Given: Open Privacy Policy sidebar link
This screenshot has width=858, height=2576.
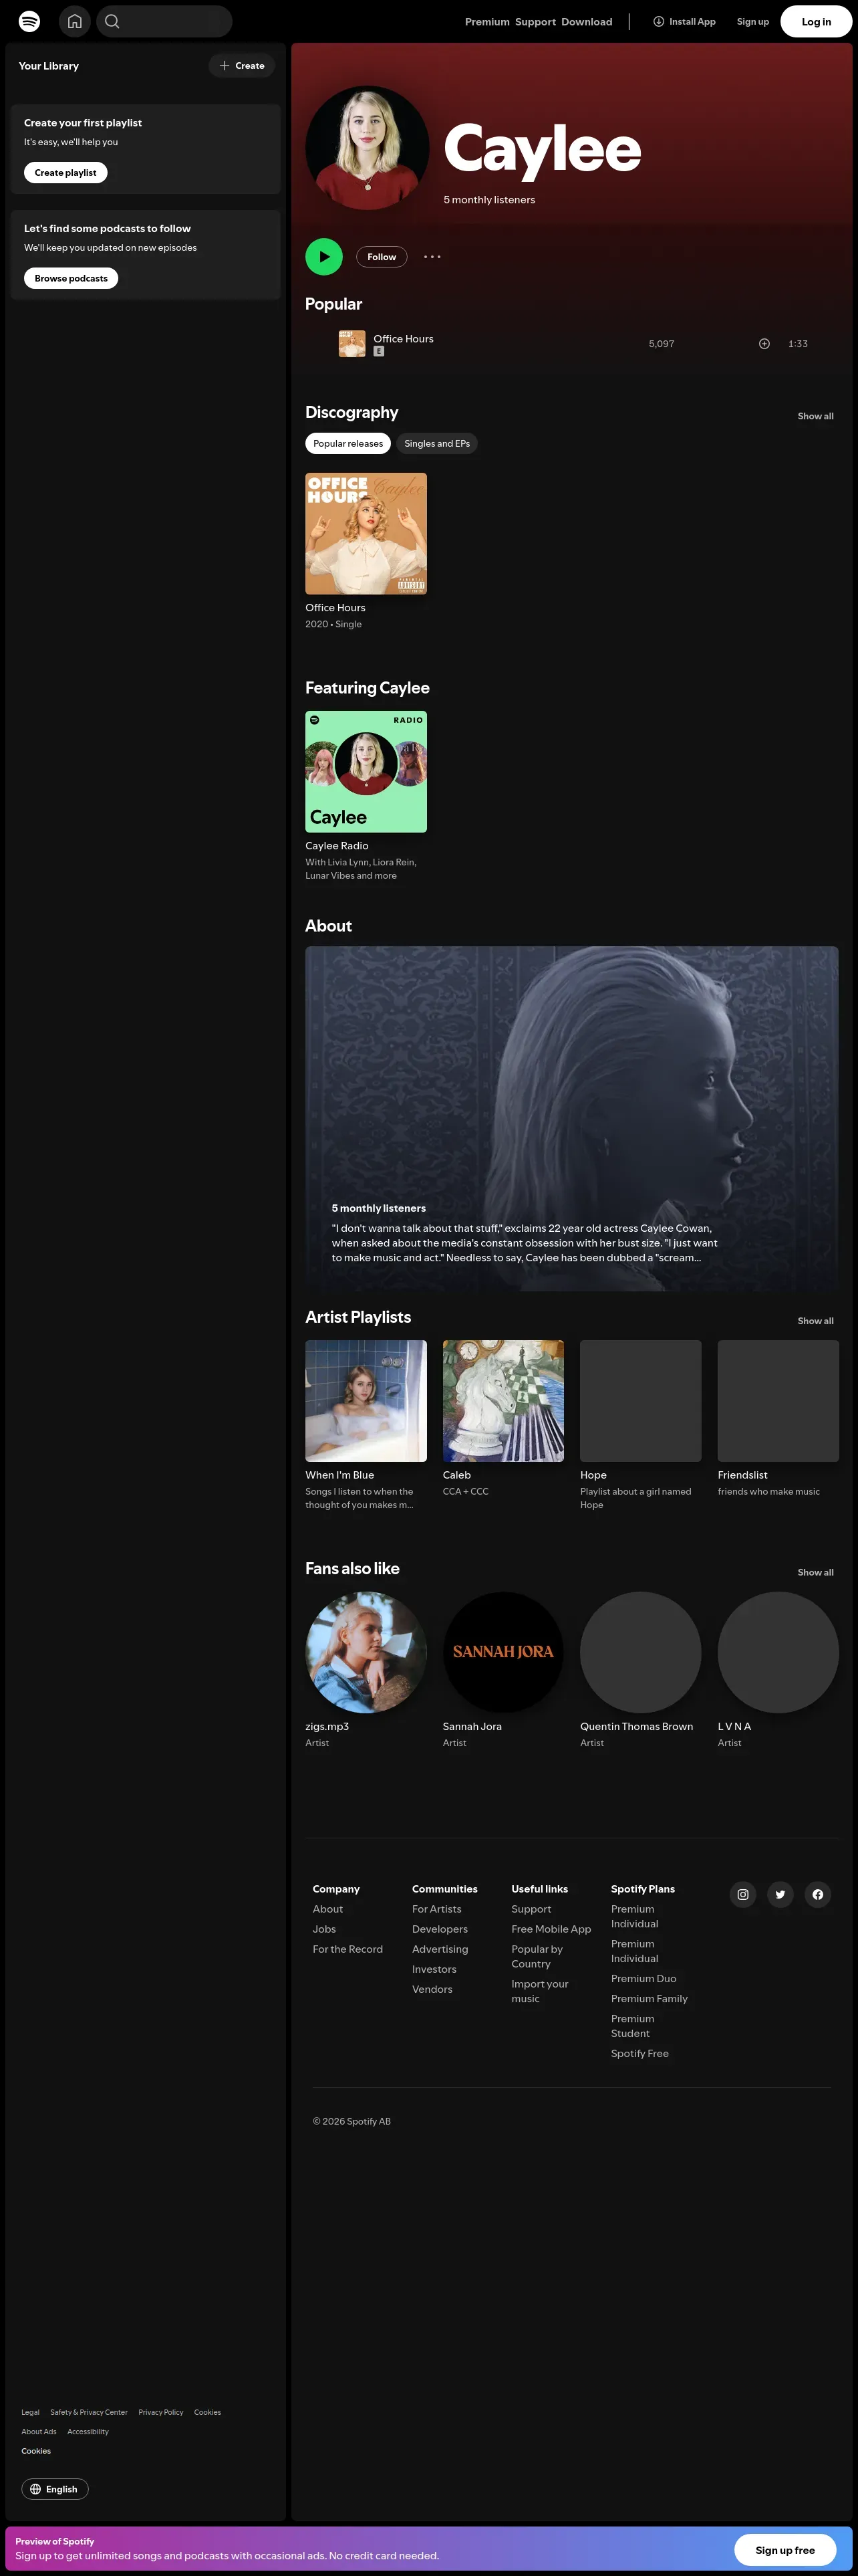Looking at the screenshot, I should [161, 2412].
